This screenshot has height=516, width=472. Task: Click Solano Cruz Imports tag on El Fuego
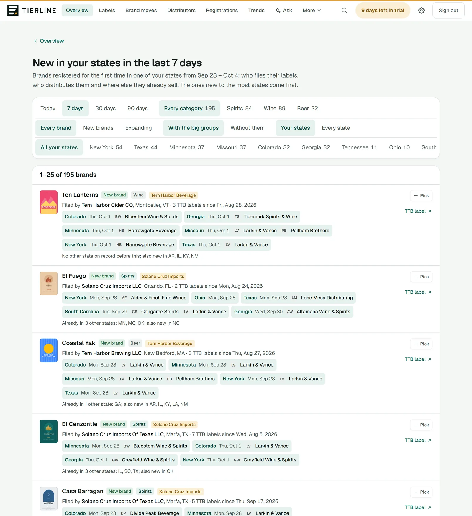coord(163,276)
